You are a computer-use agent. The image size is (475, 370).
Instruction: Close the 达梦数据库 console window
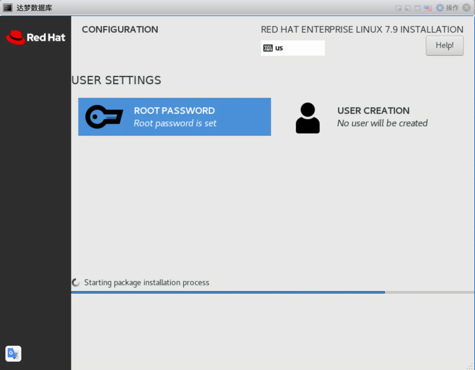(x=466, y=8)
